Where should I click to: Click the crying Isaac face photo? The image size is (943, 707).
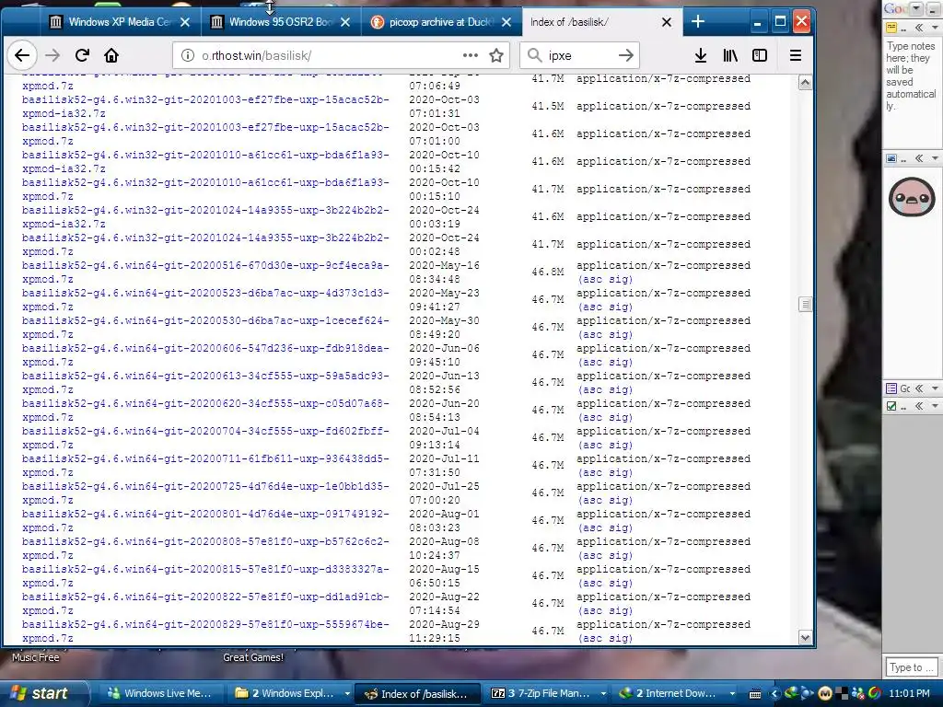(912, 197)
